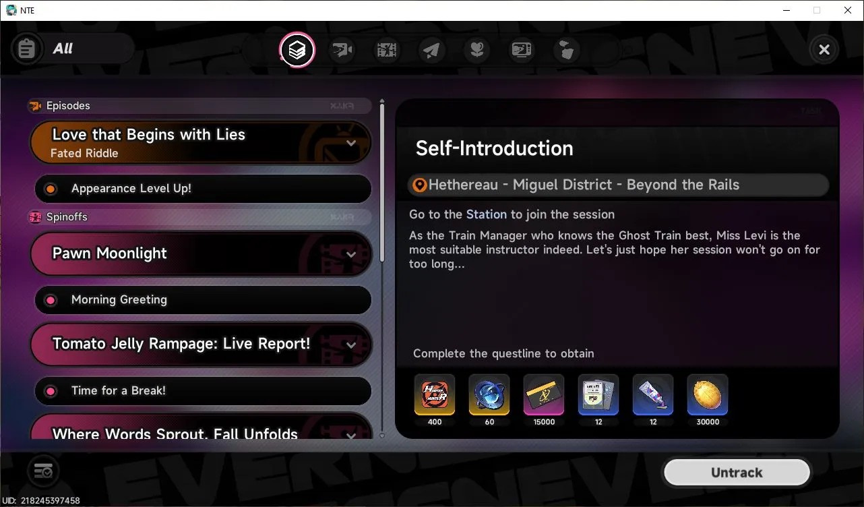Open Where Words Sprout, Fall Unfolds questline
Screen dimensions: 864x507
(x=201, y=427)
